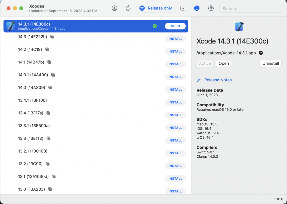Install Xcode 14.1 (14B47b)
287x204 pixels.
[175, 64]
